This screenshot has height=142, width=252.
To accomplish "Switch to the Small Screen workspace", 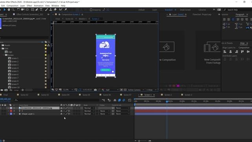I will 185,10.
